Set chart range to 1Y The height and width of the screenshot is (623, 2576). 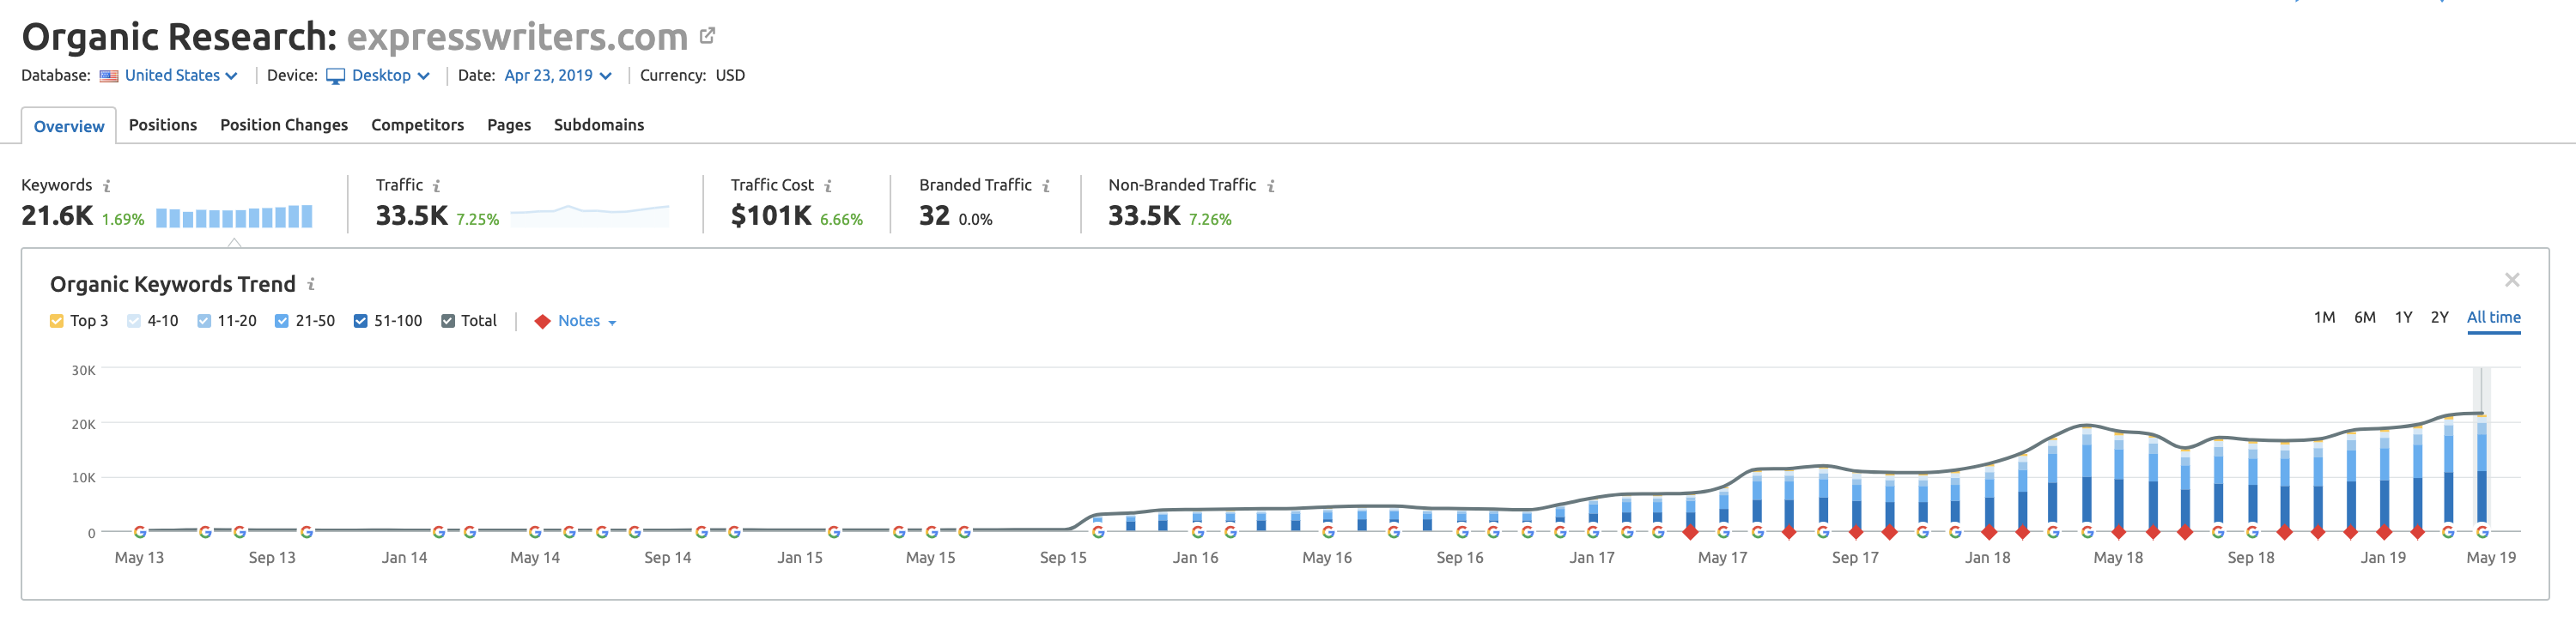pos(2403,318)
